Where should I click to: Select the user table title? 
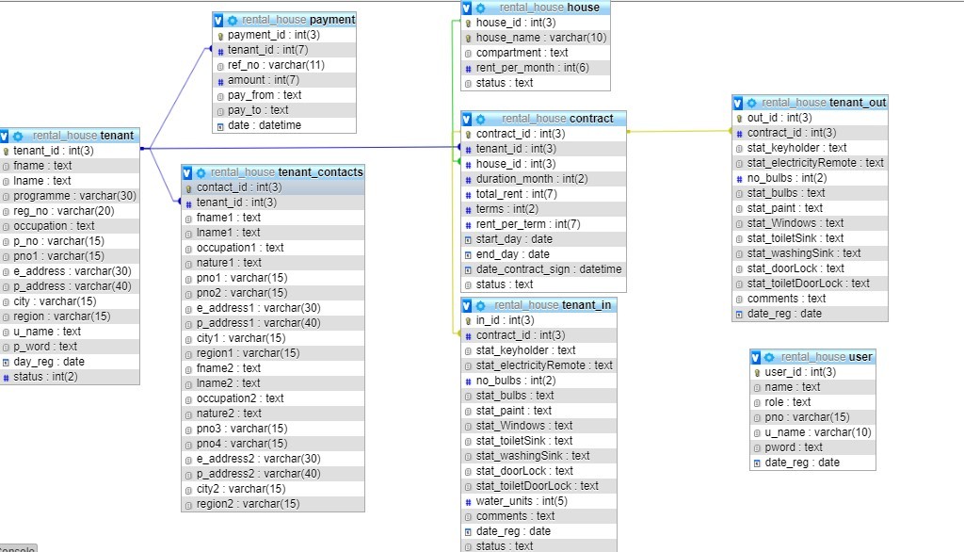coord(827,357)
